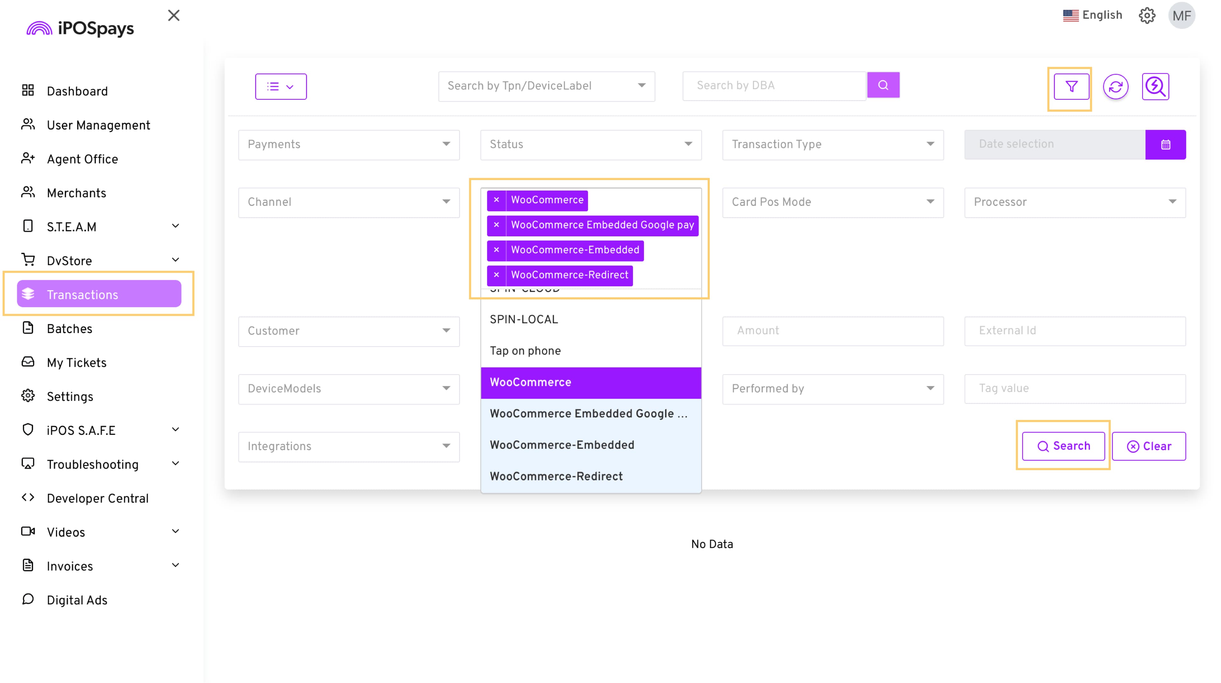This screenshot has height=683, width=1221.
Task: Click the External Id field
Action: click(x=1075, y=331)
